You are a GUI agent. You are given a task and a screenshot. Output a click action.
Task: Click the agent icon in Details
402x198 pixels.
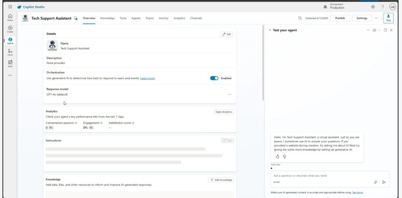[x=52, y=45]
